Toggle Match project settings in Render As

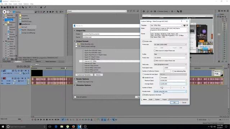click(x=76, y=46)
